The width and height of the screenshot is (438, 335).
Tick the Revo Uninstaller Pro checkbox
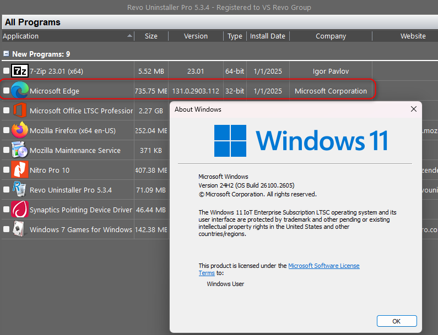6,190
